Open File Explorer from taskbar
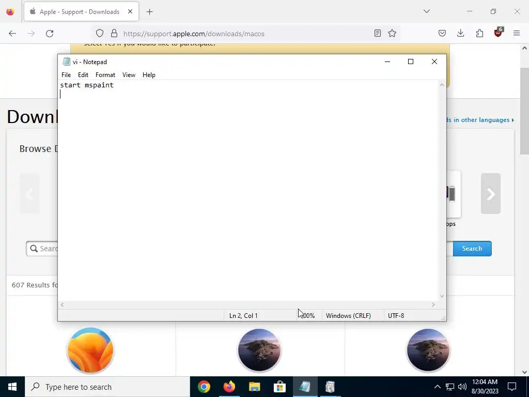This screenshot has width=529, height=397. pyautogui.click(x=254, y=387)
